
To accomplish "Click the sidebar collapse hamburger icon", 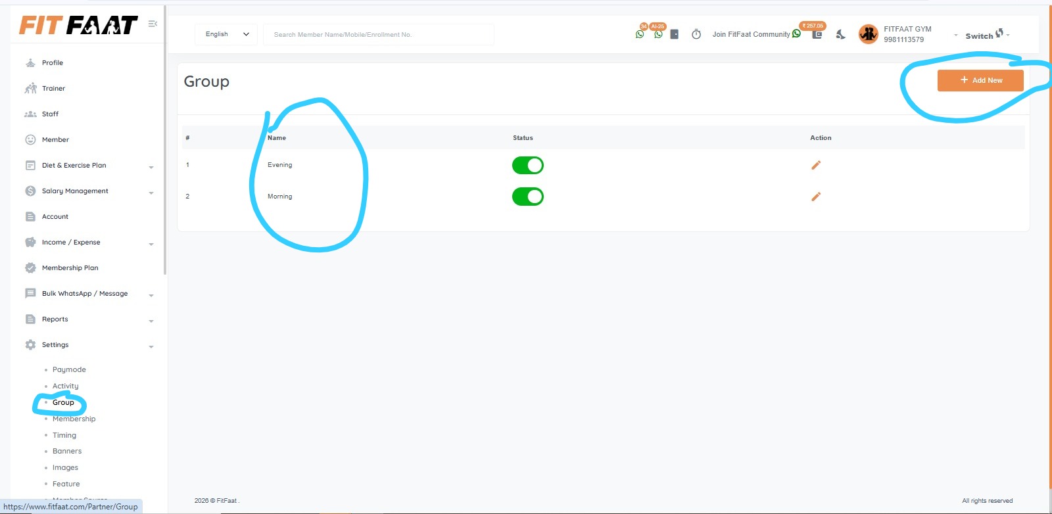I will (x=153, y=24).
